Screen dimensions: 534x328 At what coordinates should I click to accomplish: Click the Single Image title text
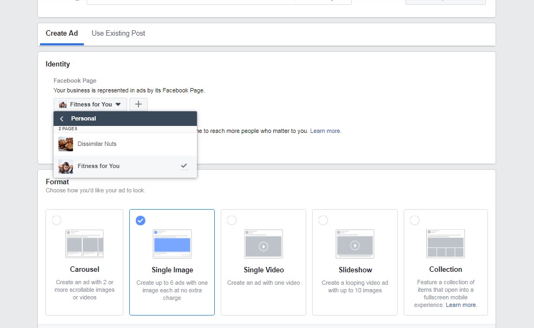tap(173, 270)
